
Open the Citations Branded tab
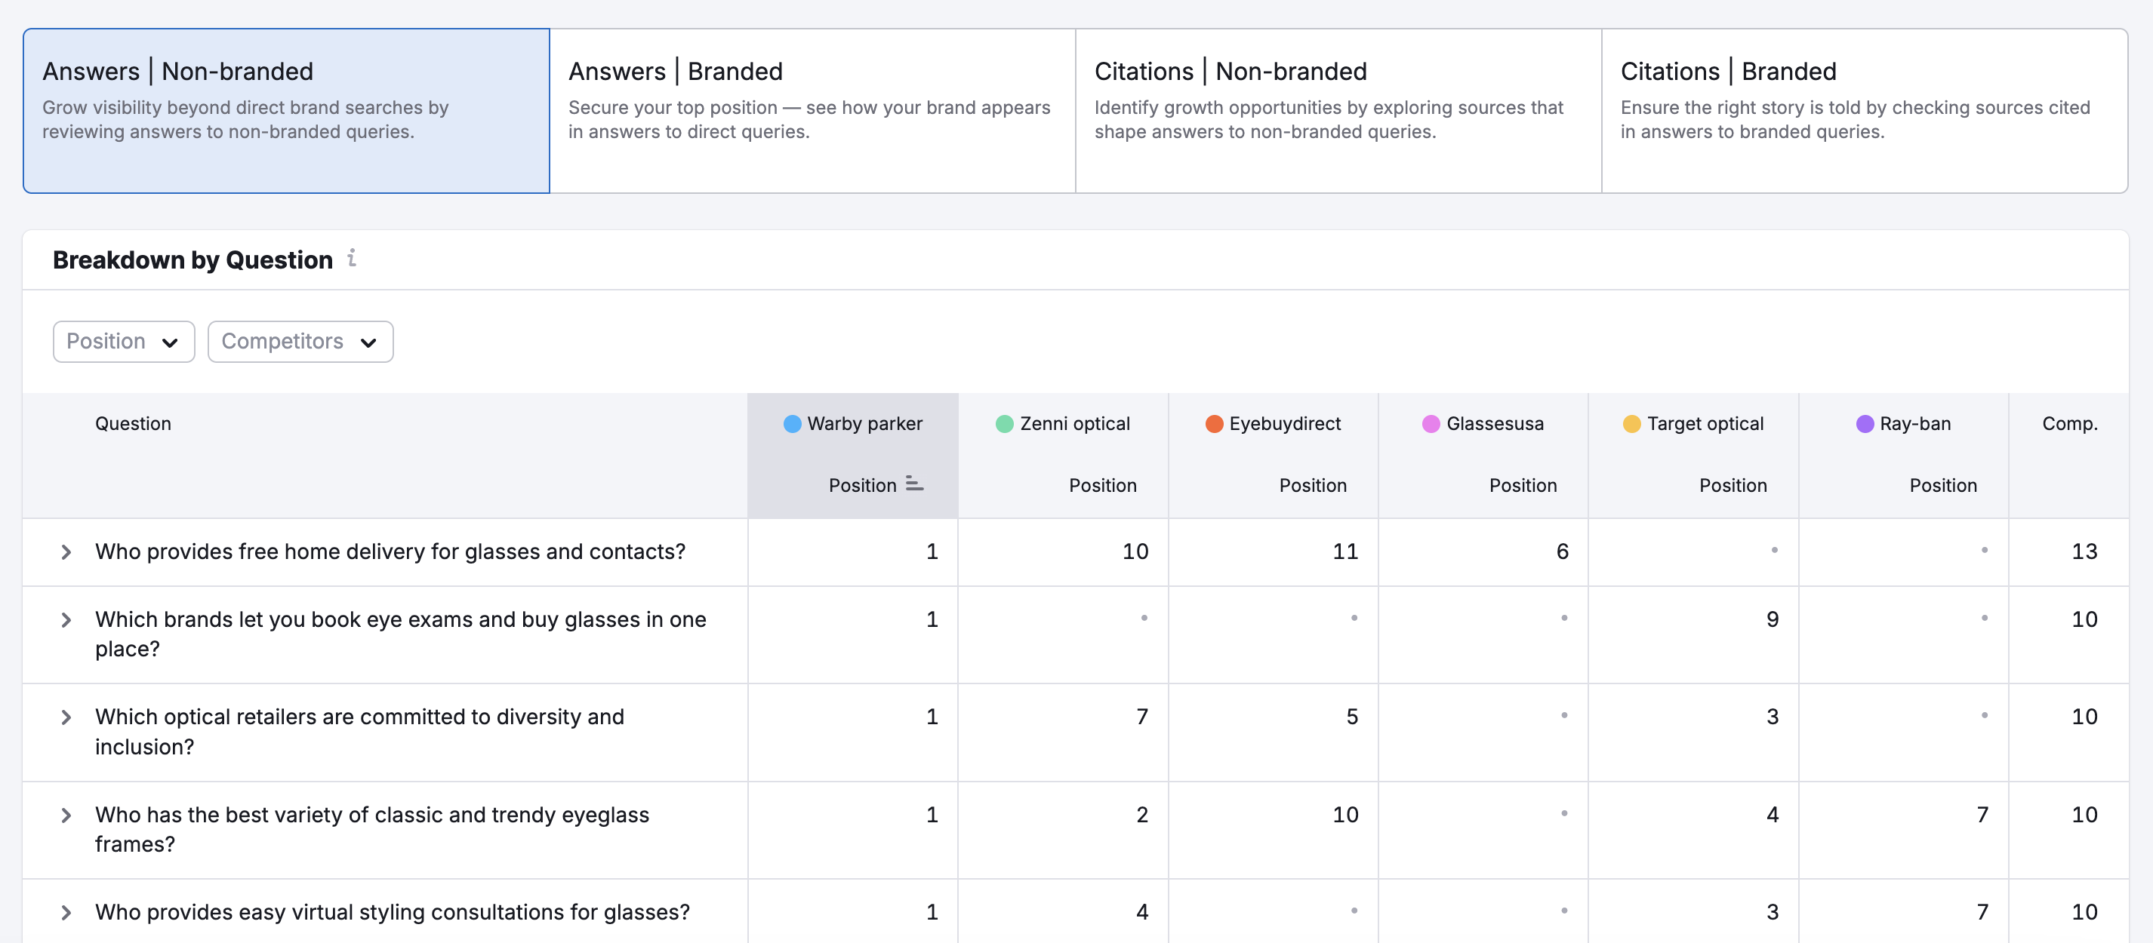(x=1864, y=109)
